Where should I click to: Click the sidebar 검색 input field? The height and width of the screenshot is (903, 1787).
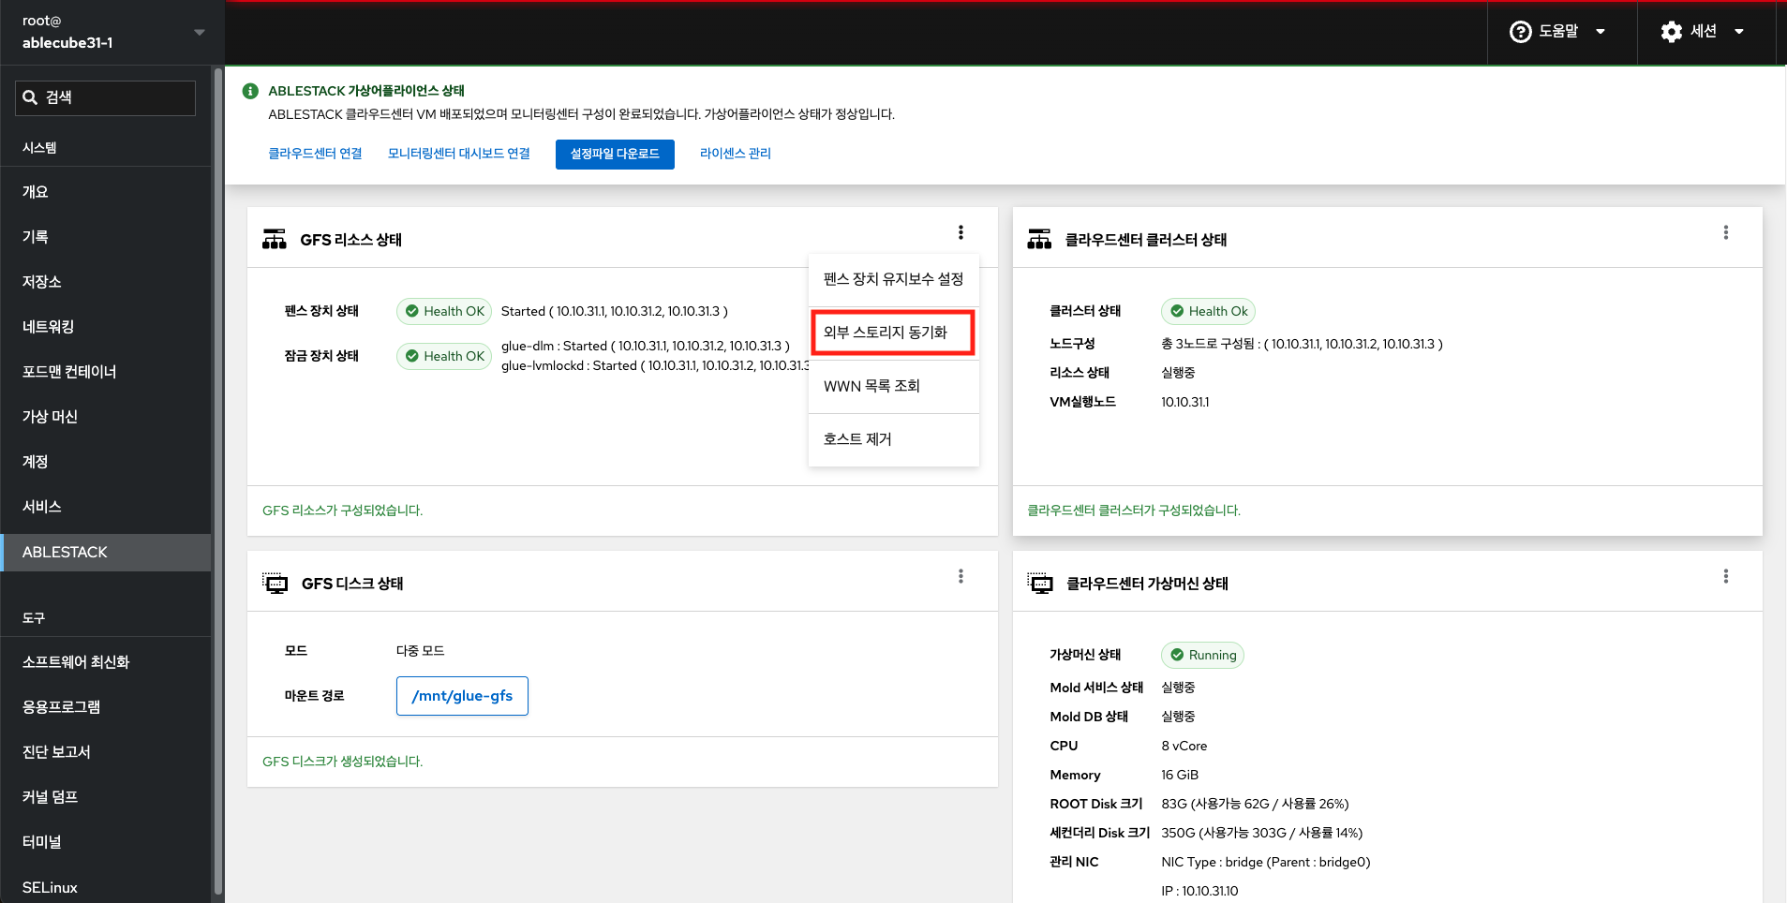point(117,97)
